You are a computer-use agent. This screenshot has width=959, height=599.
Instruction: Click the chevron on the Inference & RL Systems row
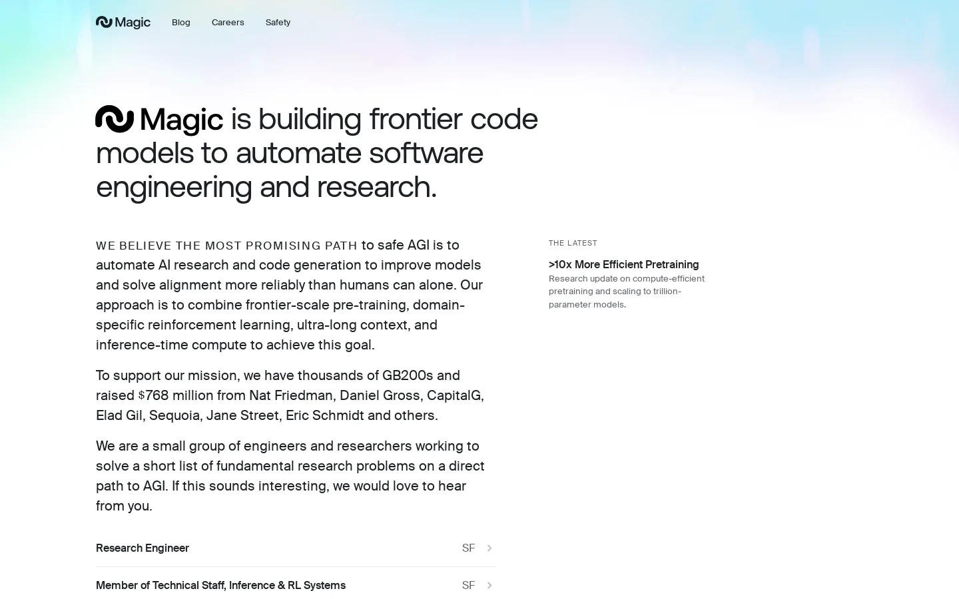point(489,586)
